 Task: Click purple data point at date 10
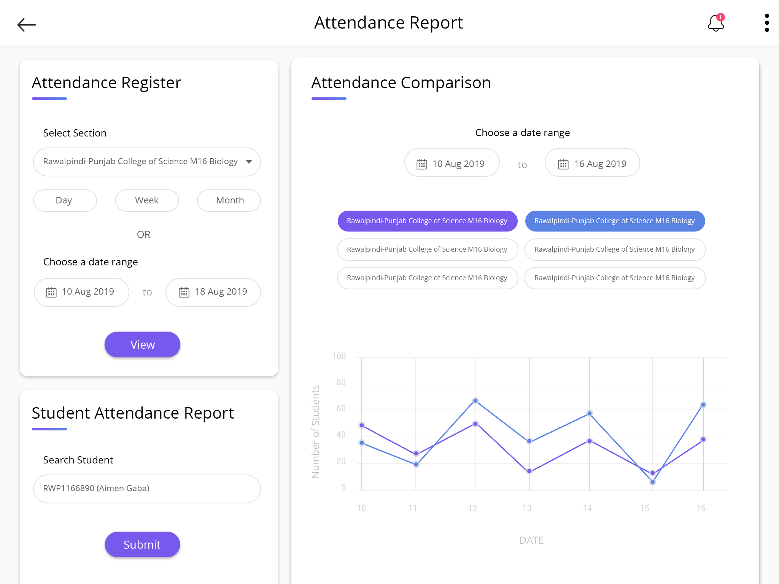(362, 425)
